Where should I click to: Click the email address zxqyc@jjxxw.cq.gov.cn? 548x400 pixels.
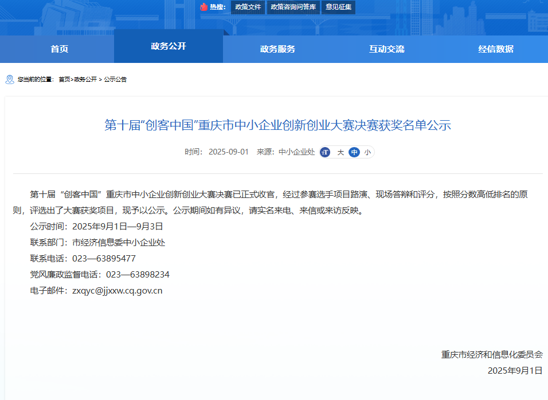click(x=117, y=291)
